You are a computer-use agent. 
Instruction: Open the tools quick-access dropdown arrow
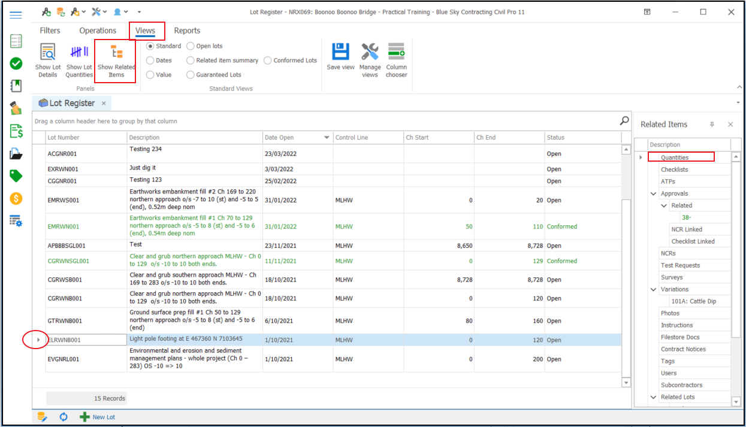pos(105,12)
